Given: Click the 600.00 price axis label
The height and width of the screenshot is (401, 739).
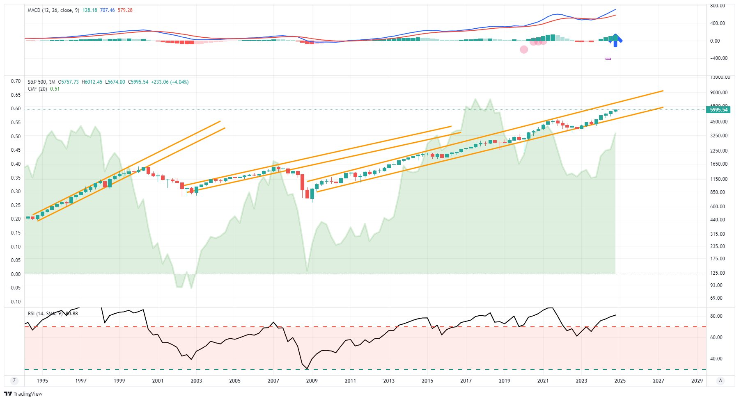Looking at the screenshot, I should 718,207.
